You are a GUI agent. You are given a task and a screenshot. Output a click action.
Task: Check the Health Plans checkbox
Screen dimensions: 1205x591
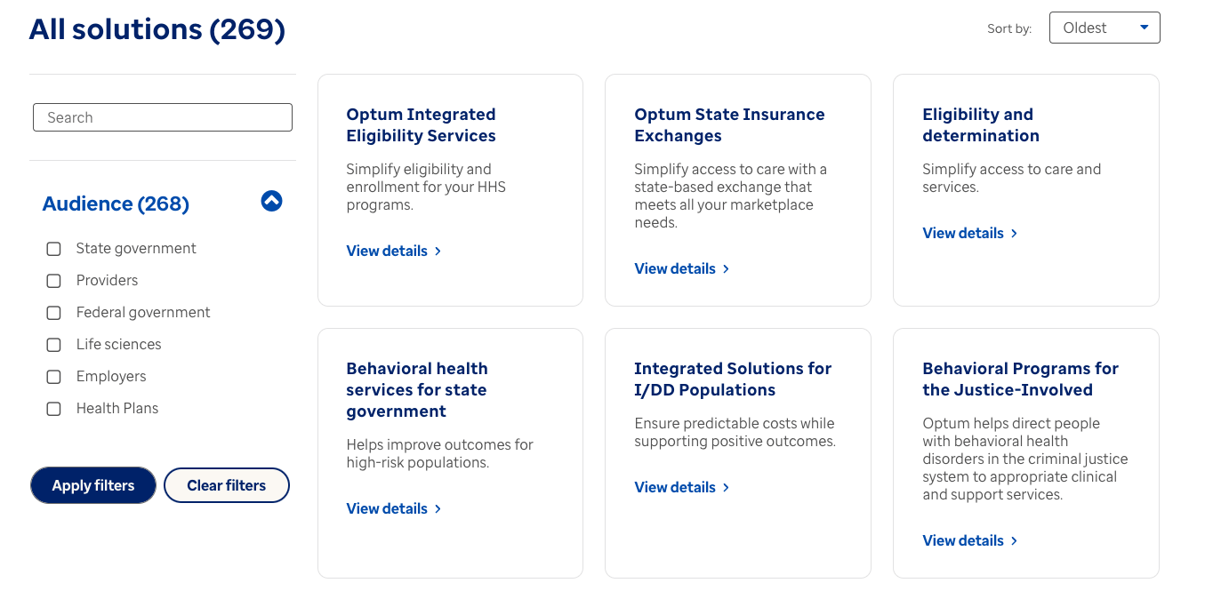pos(53,409)
